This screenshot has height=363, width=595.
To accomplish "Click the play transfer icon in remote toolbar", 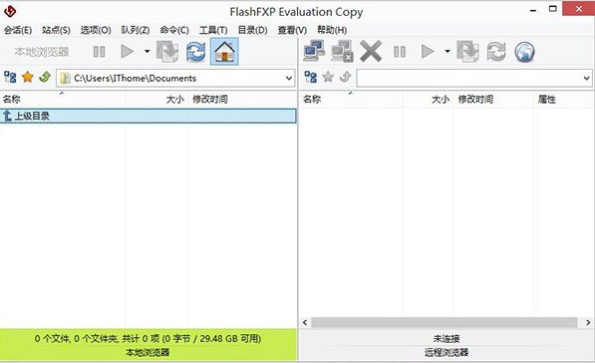I will pyautogui.click(x=428, y=51).
